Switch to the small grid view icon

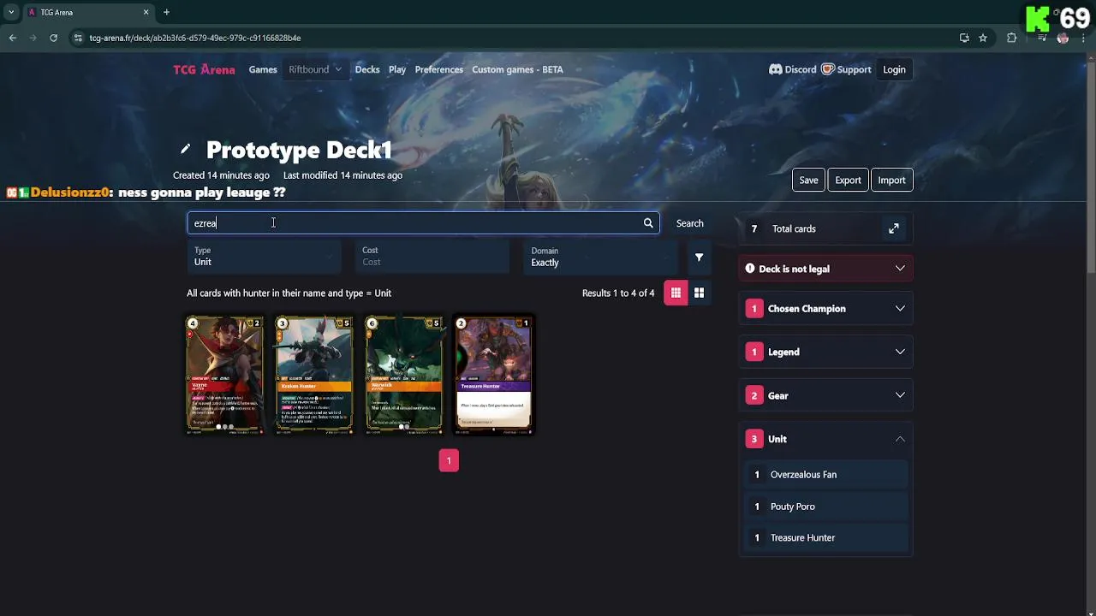pyautogui.click(x=676, y=293)
